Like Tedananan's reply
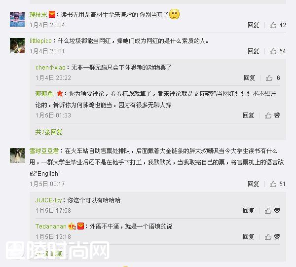This screenshot has width=296, height=267. point(268,236)
